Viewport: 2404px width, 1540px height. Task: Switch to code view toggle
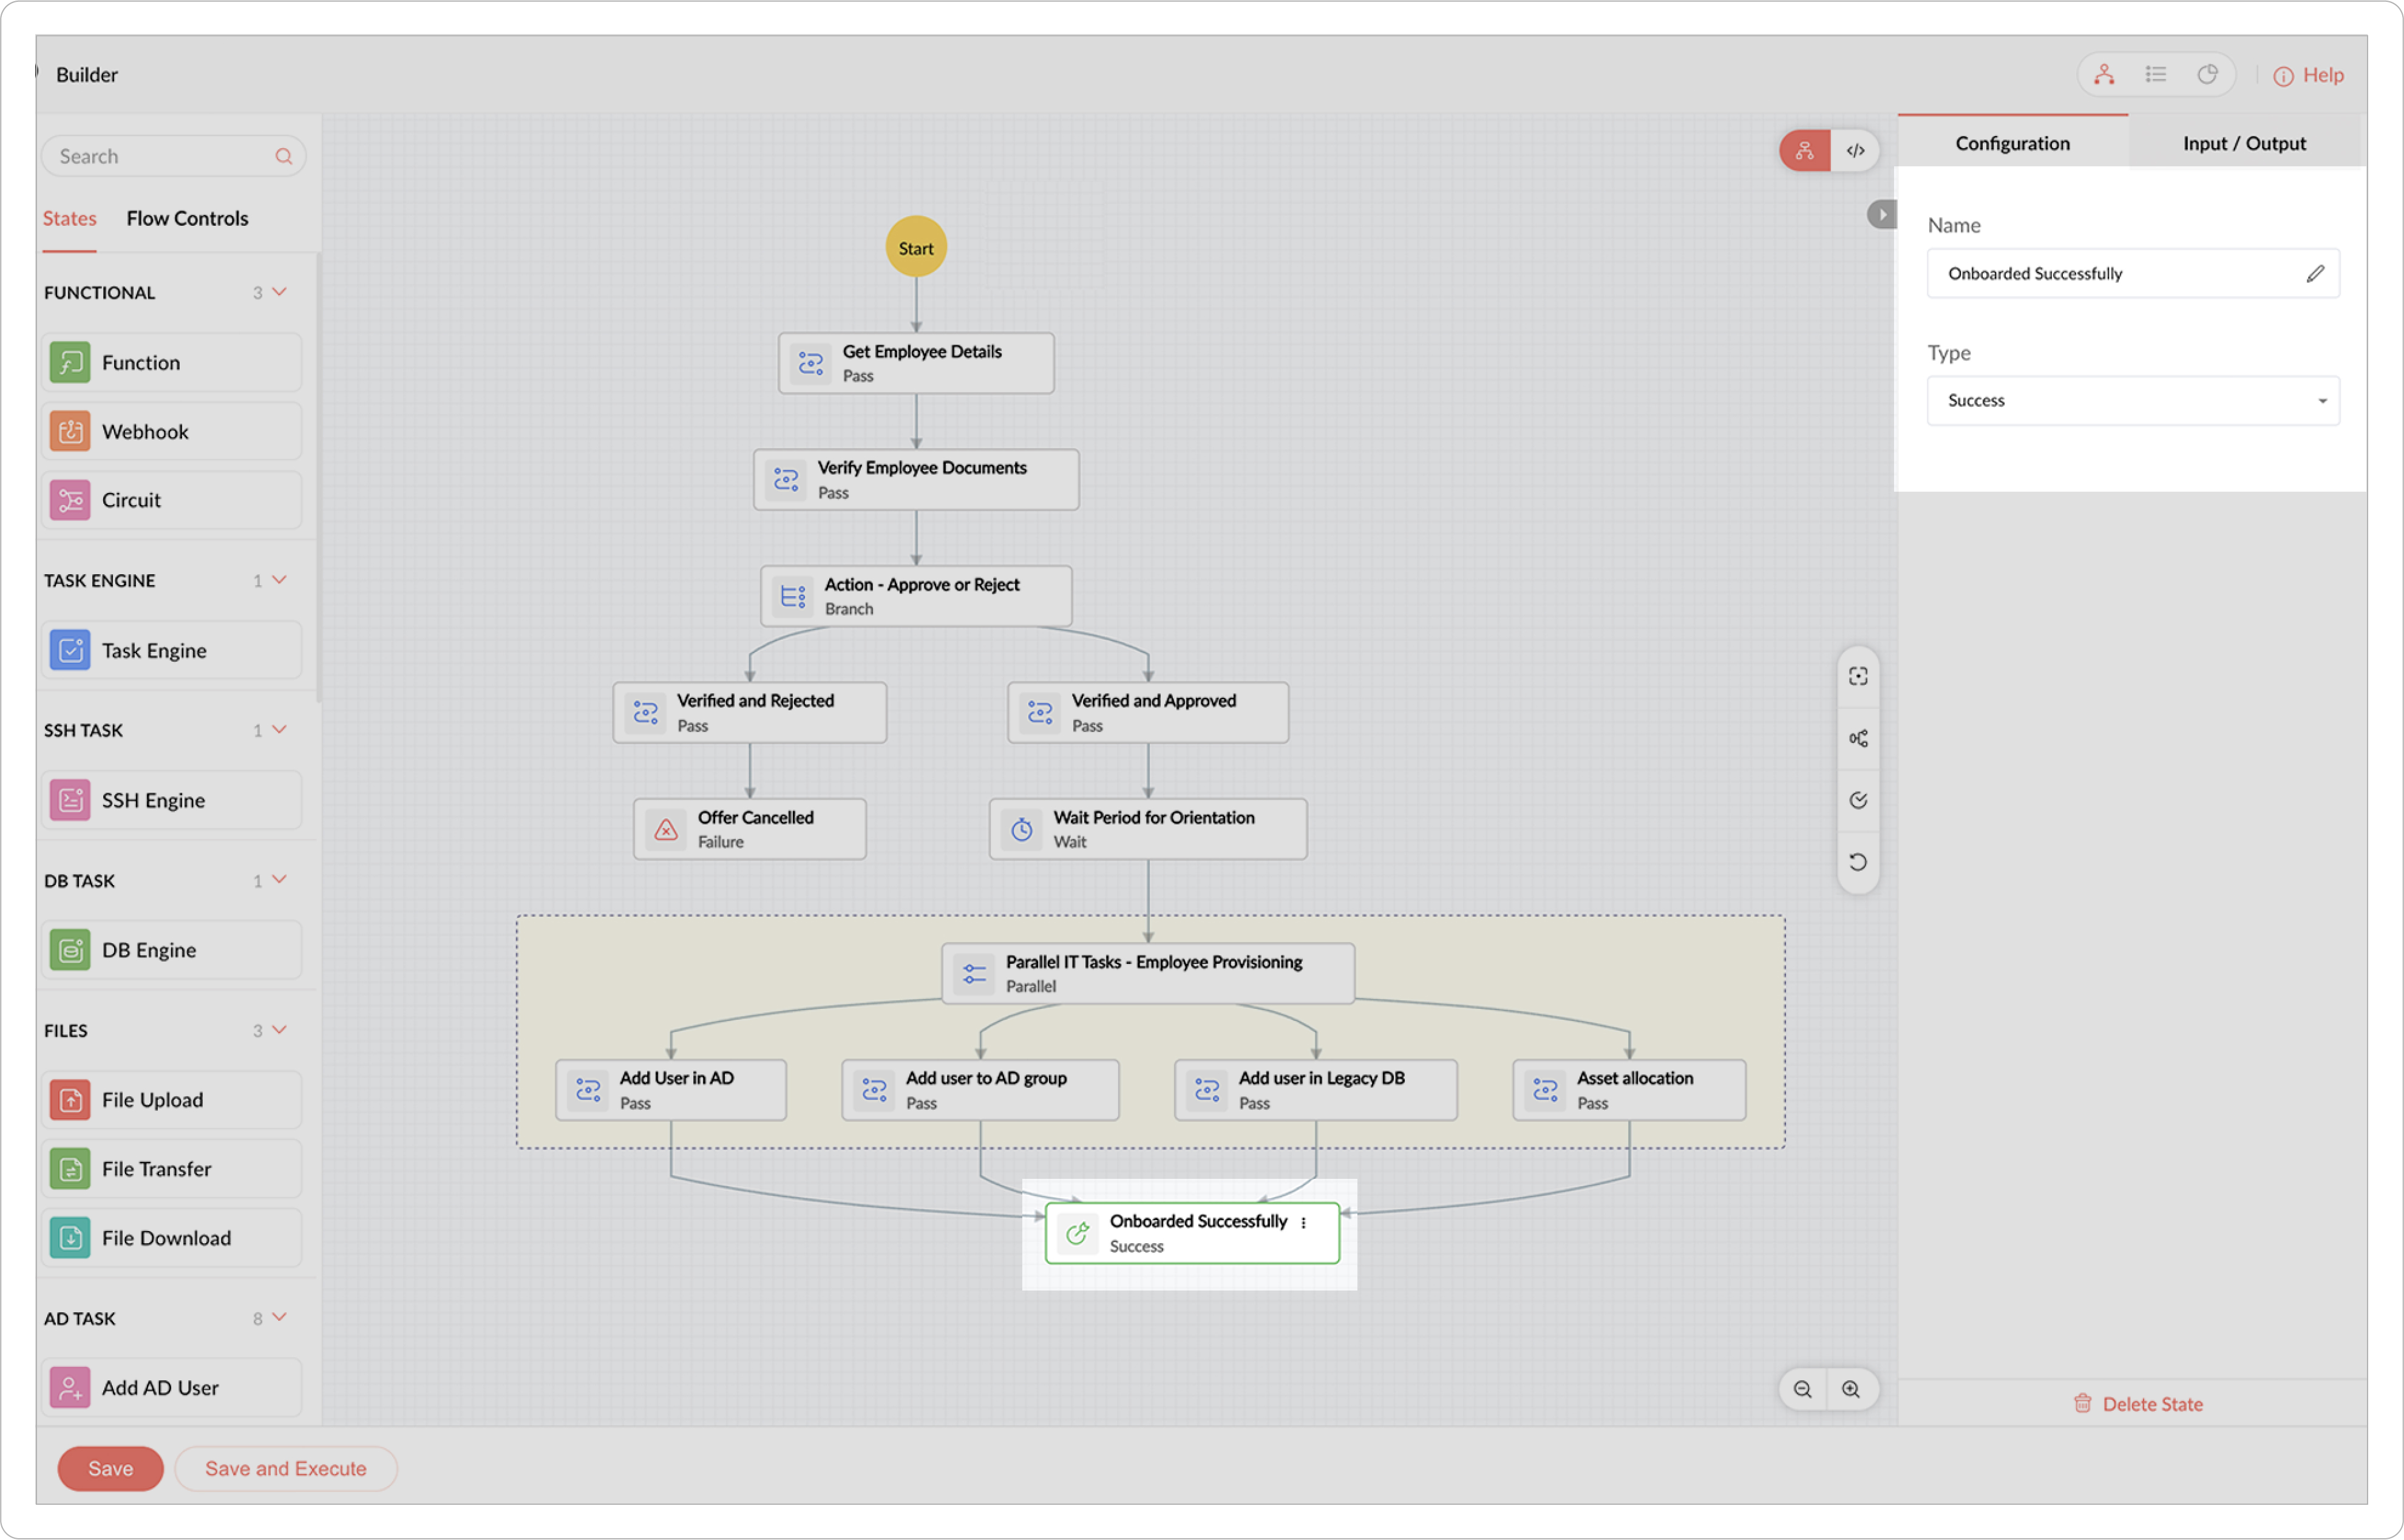point(1855,151)
